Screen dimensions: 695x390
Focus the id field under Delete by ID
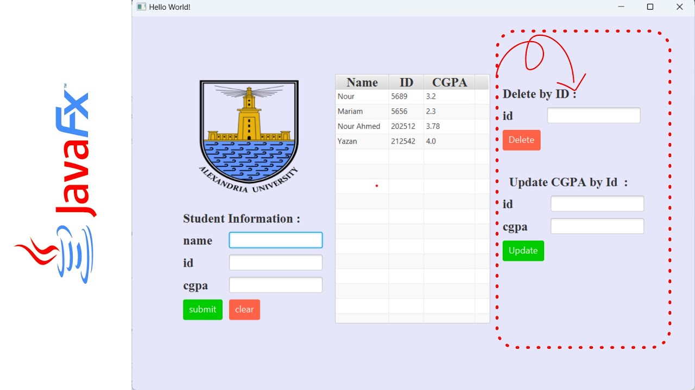tap(594, 115)
